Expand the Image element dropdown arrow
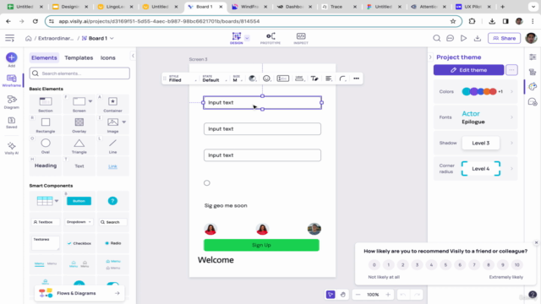 click(x=124, y=122)
